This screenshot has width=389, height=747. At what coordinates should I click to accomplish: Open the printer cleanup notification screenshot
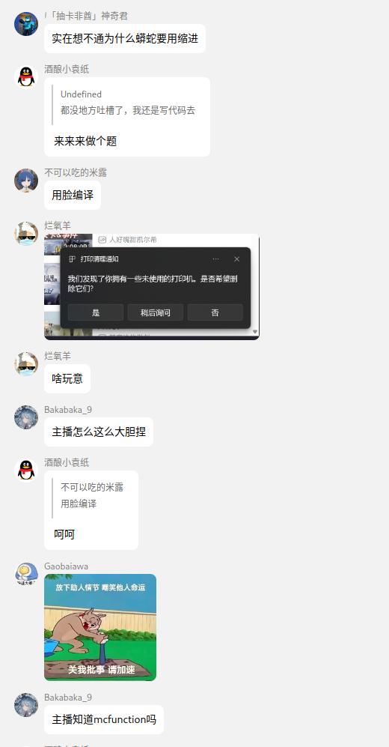coord(152,287)
